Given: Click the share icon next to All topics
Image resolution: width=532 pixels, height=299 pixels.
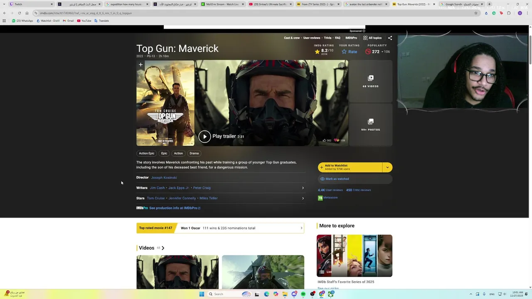Looking at the screenshot, I should 390,38.
